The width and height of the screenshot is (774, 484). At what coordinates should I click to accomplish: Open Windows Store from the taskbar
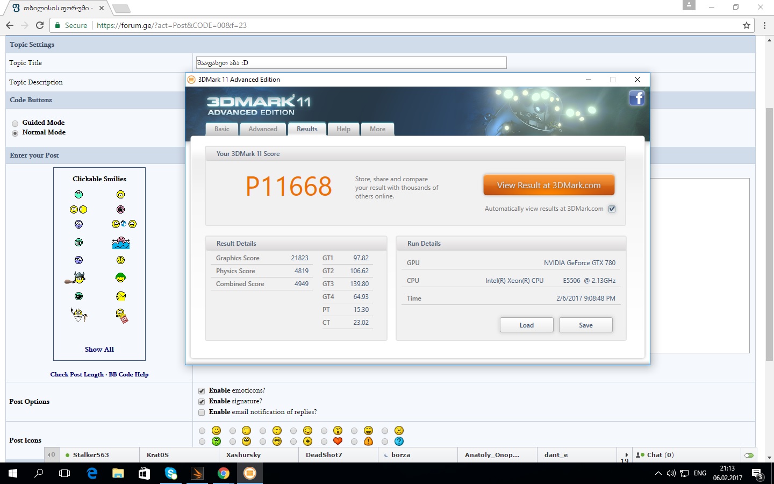pos(145,473)
